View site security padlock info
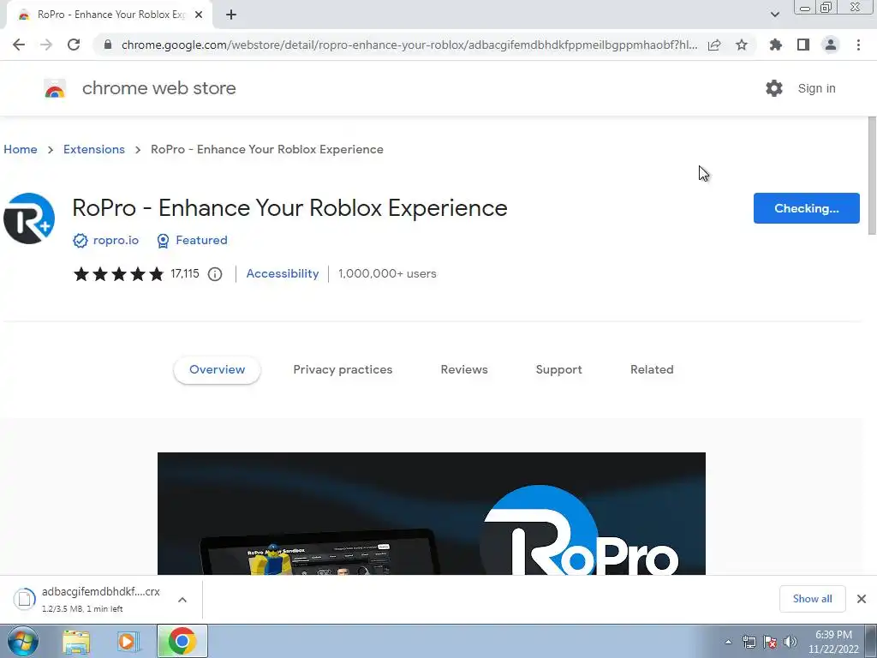Screen dimensions: 877x658 point(108,45)
